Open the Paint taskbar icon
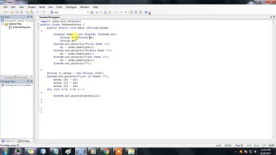Image resolution: width=276 pixels, height=155 pixels. pyautogui.click(x=68, y=152)
